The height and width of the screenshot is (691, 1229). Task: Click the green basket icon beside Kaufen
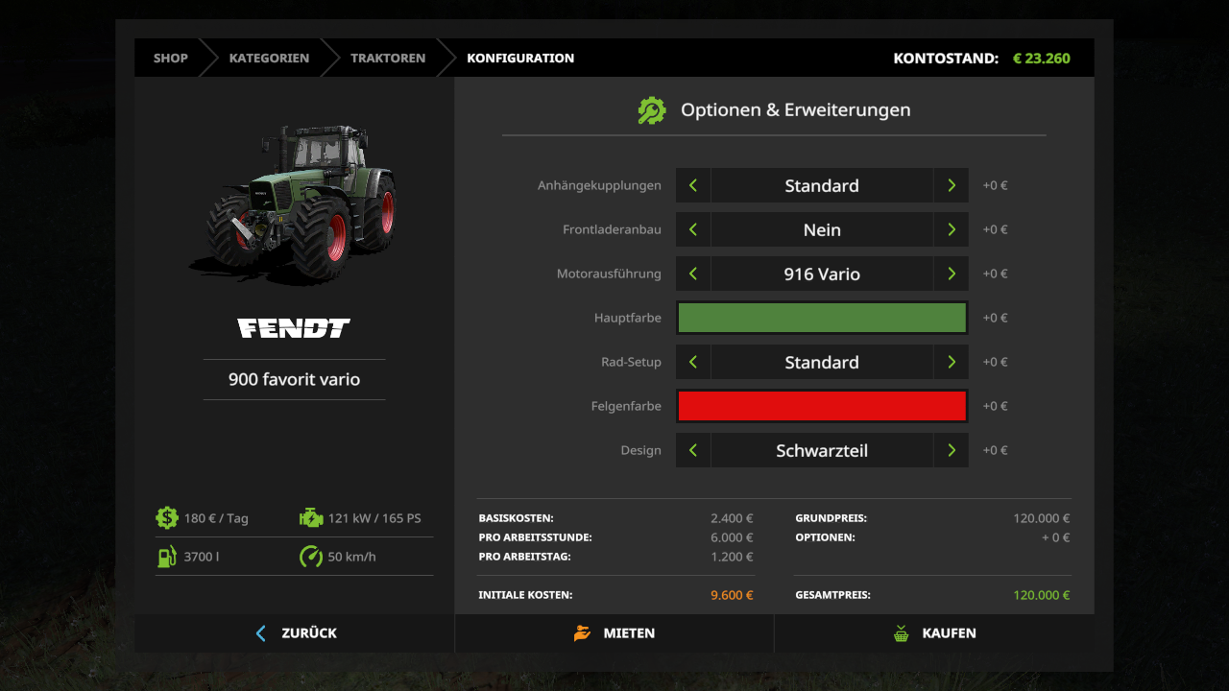[x=901, y=633]
